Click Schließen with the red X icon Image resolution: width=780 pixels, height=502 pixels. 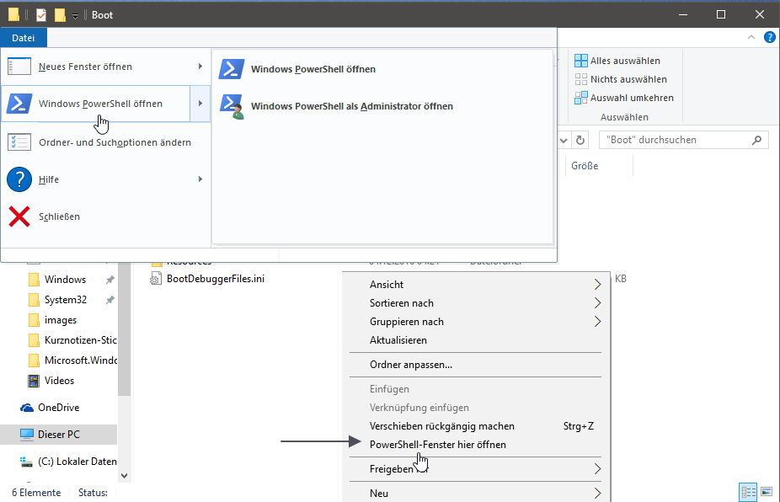(x=105, y=216)
